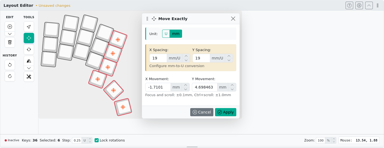
Task: Select the selection arrow tool
Action: (x=29, y=27)
